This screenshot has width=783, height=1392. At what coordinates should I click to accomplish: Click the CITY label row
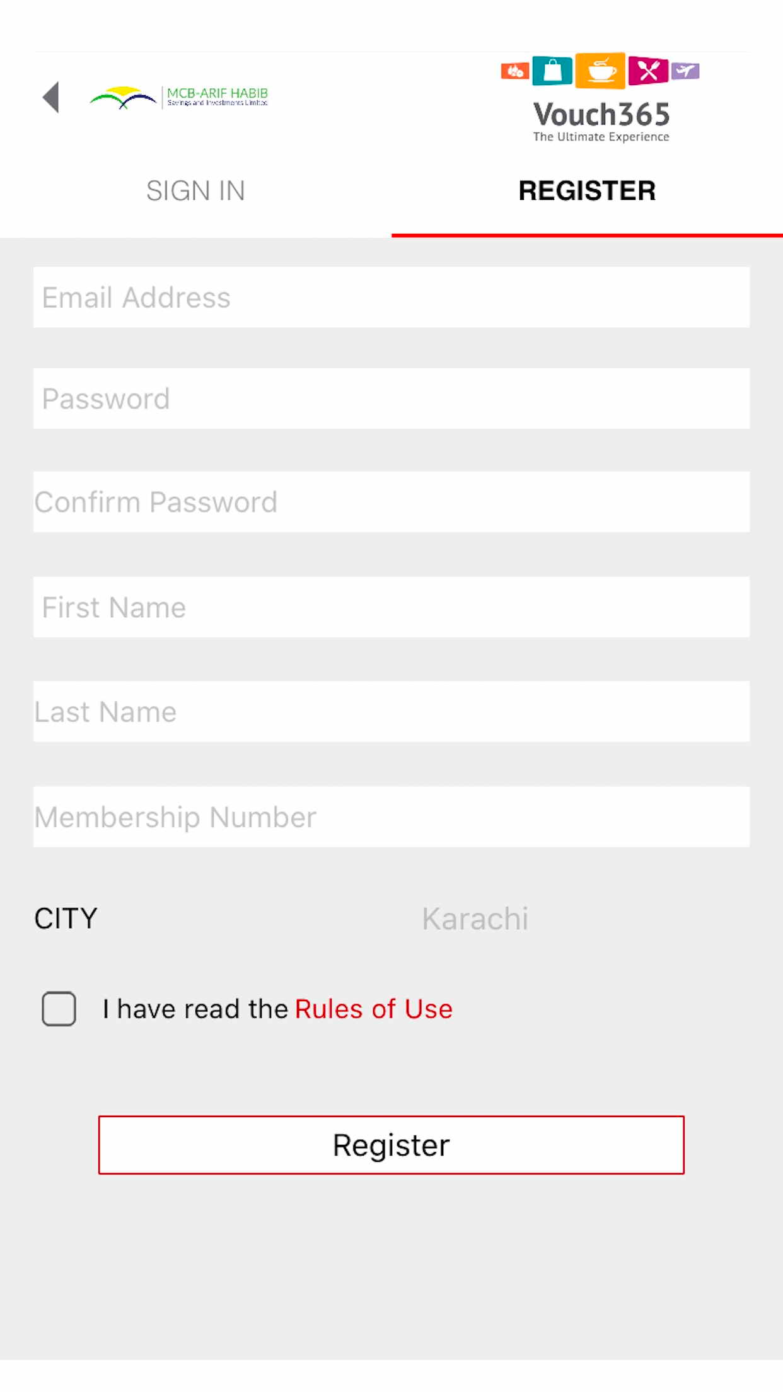coord(391,919)
